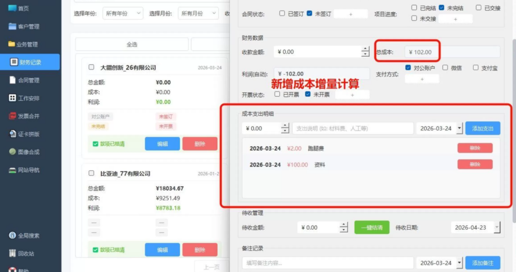Screen dimensions: 516x272
Task: Open the 选择月份 所有月份 dropdown
Action: coord(198,14)
